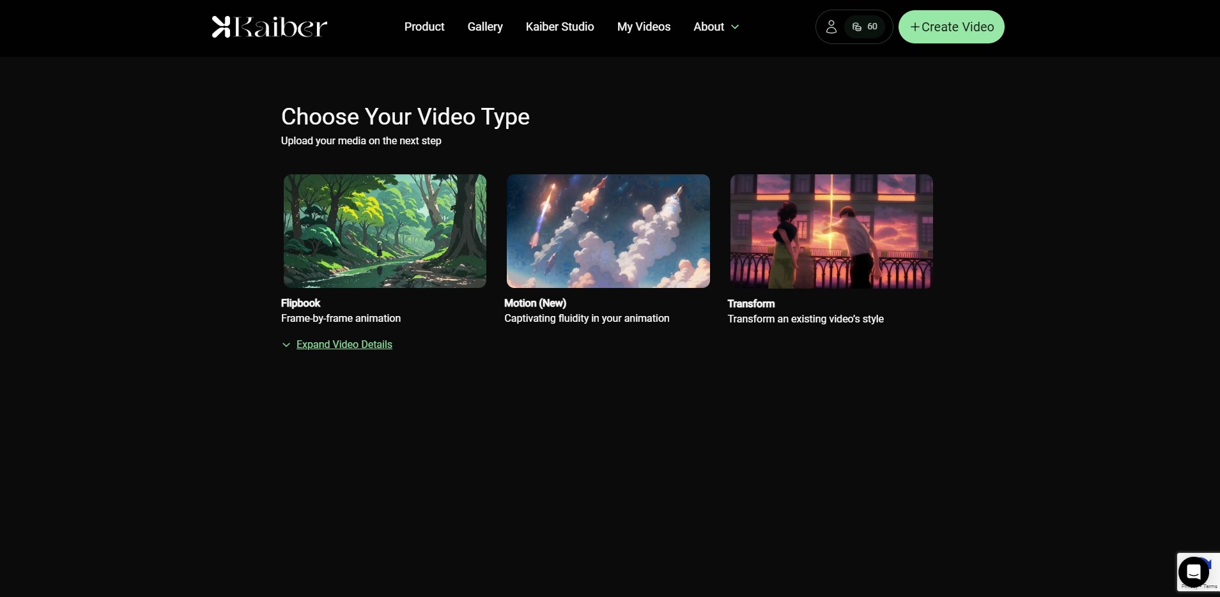Click the Kaiber logo icon

(221, 27)
